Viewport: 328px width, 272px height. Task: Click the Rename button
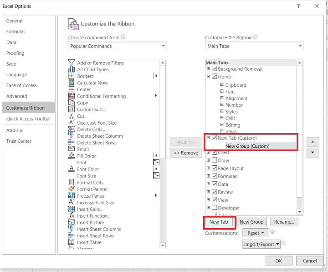point(284,222)
